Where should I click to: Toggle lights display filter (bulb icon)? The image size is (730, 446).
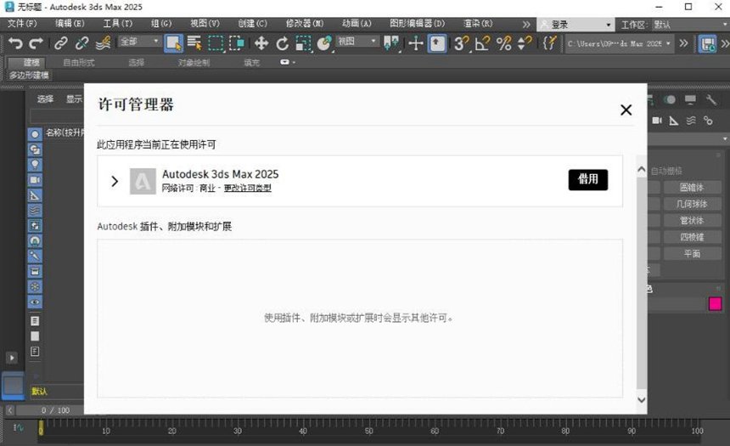(x=35, y=165)
